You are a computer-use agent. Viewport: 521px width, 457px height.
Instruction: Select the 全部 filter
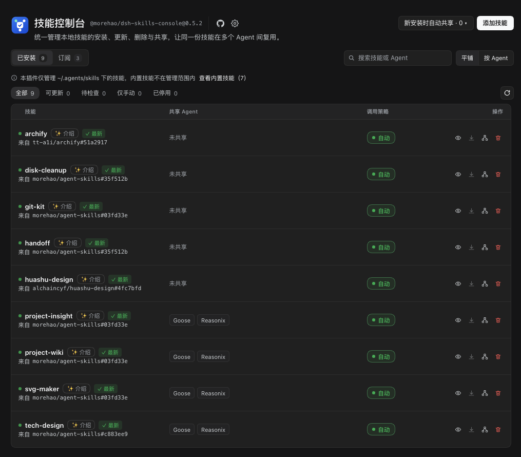click(25, 93)
